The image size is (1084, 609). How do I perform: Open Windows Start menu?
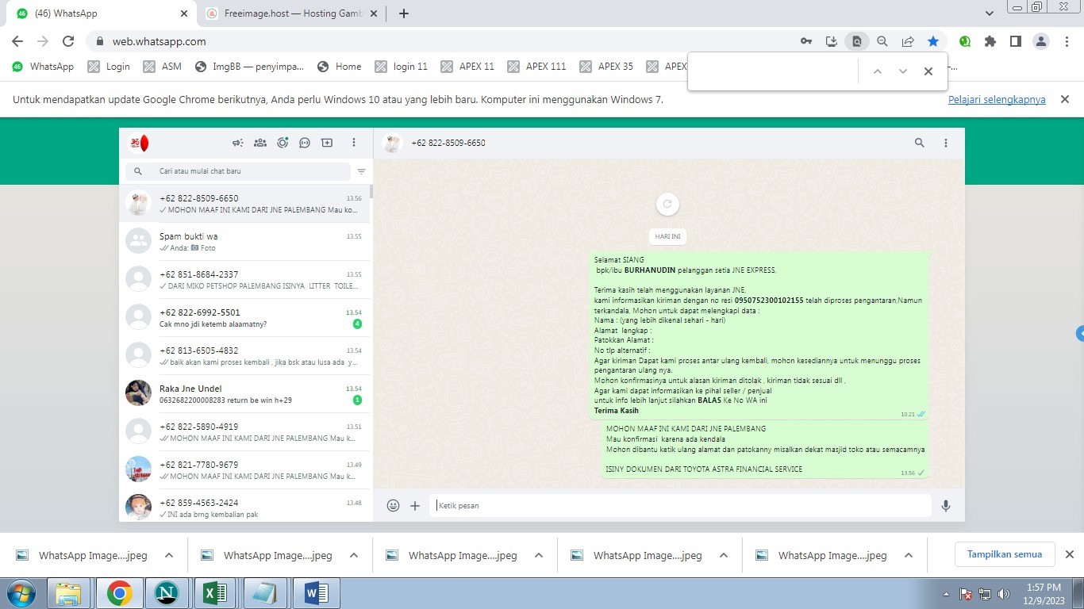[x=20, y=593]
